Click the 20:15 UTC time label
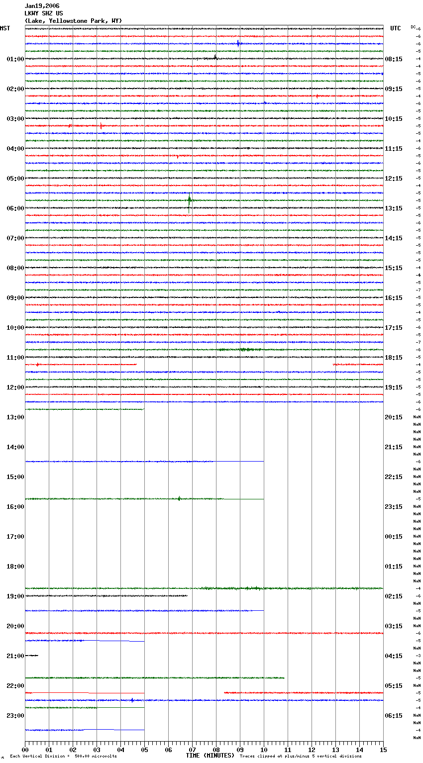 click(x=394, y=417)
